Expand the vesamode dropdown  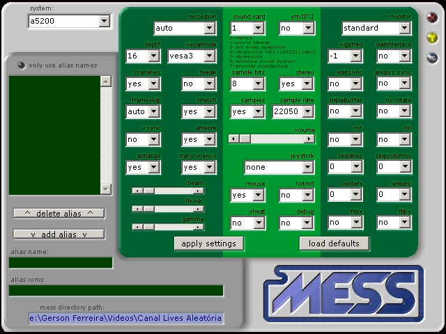(210, 56)
